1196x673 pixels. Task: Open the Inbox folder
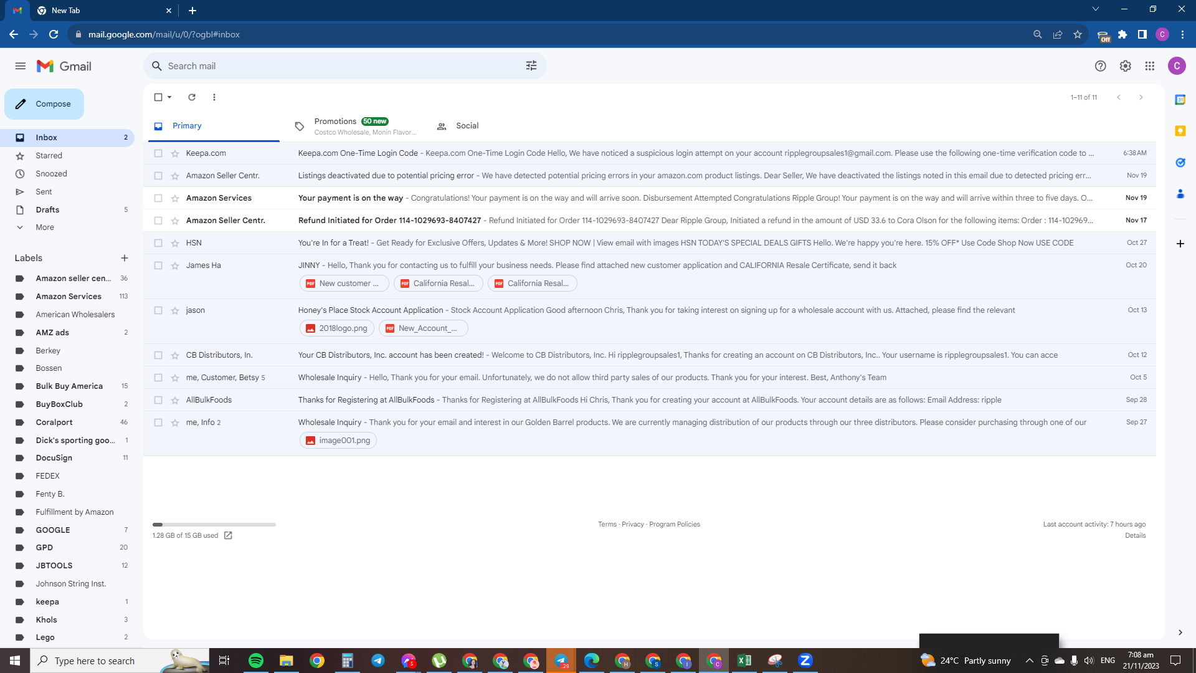click(67, 138)
